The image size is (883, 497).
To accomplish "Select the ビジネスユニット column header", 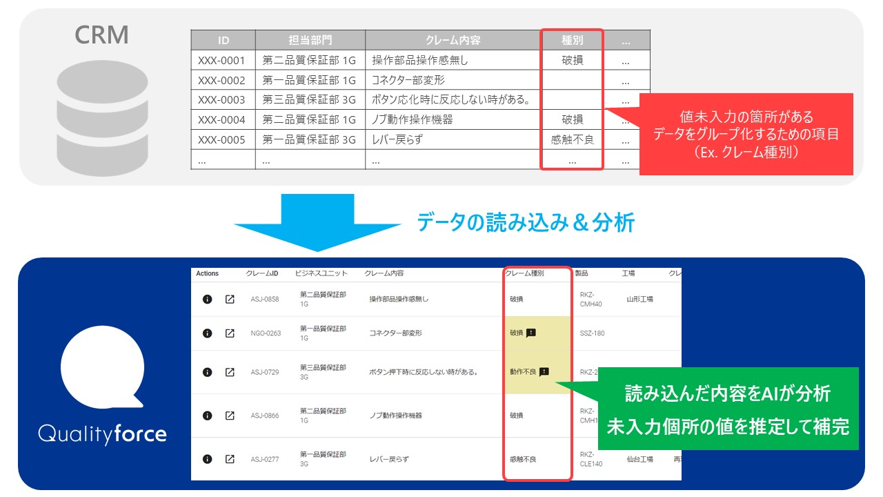I will point(321,273).
